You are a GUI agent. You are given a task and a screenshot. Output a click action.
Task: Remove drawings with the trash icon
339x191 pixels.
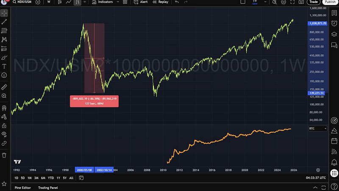(4, 155)
